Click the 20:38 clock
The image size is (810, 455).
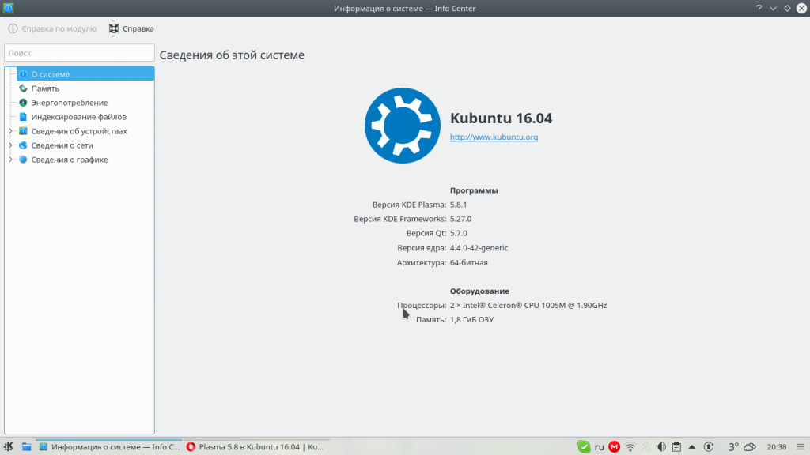(x=777, y=447)
